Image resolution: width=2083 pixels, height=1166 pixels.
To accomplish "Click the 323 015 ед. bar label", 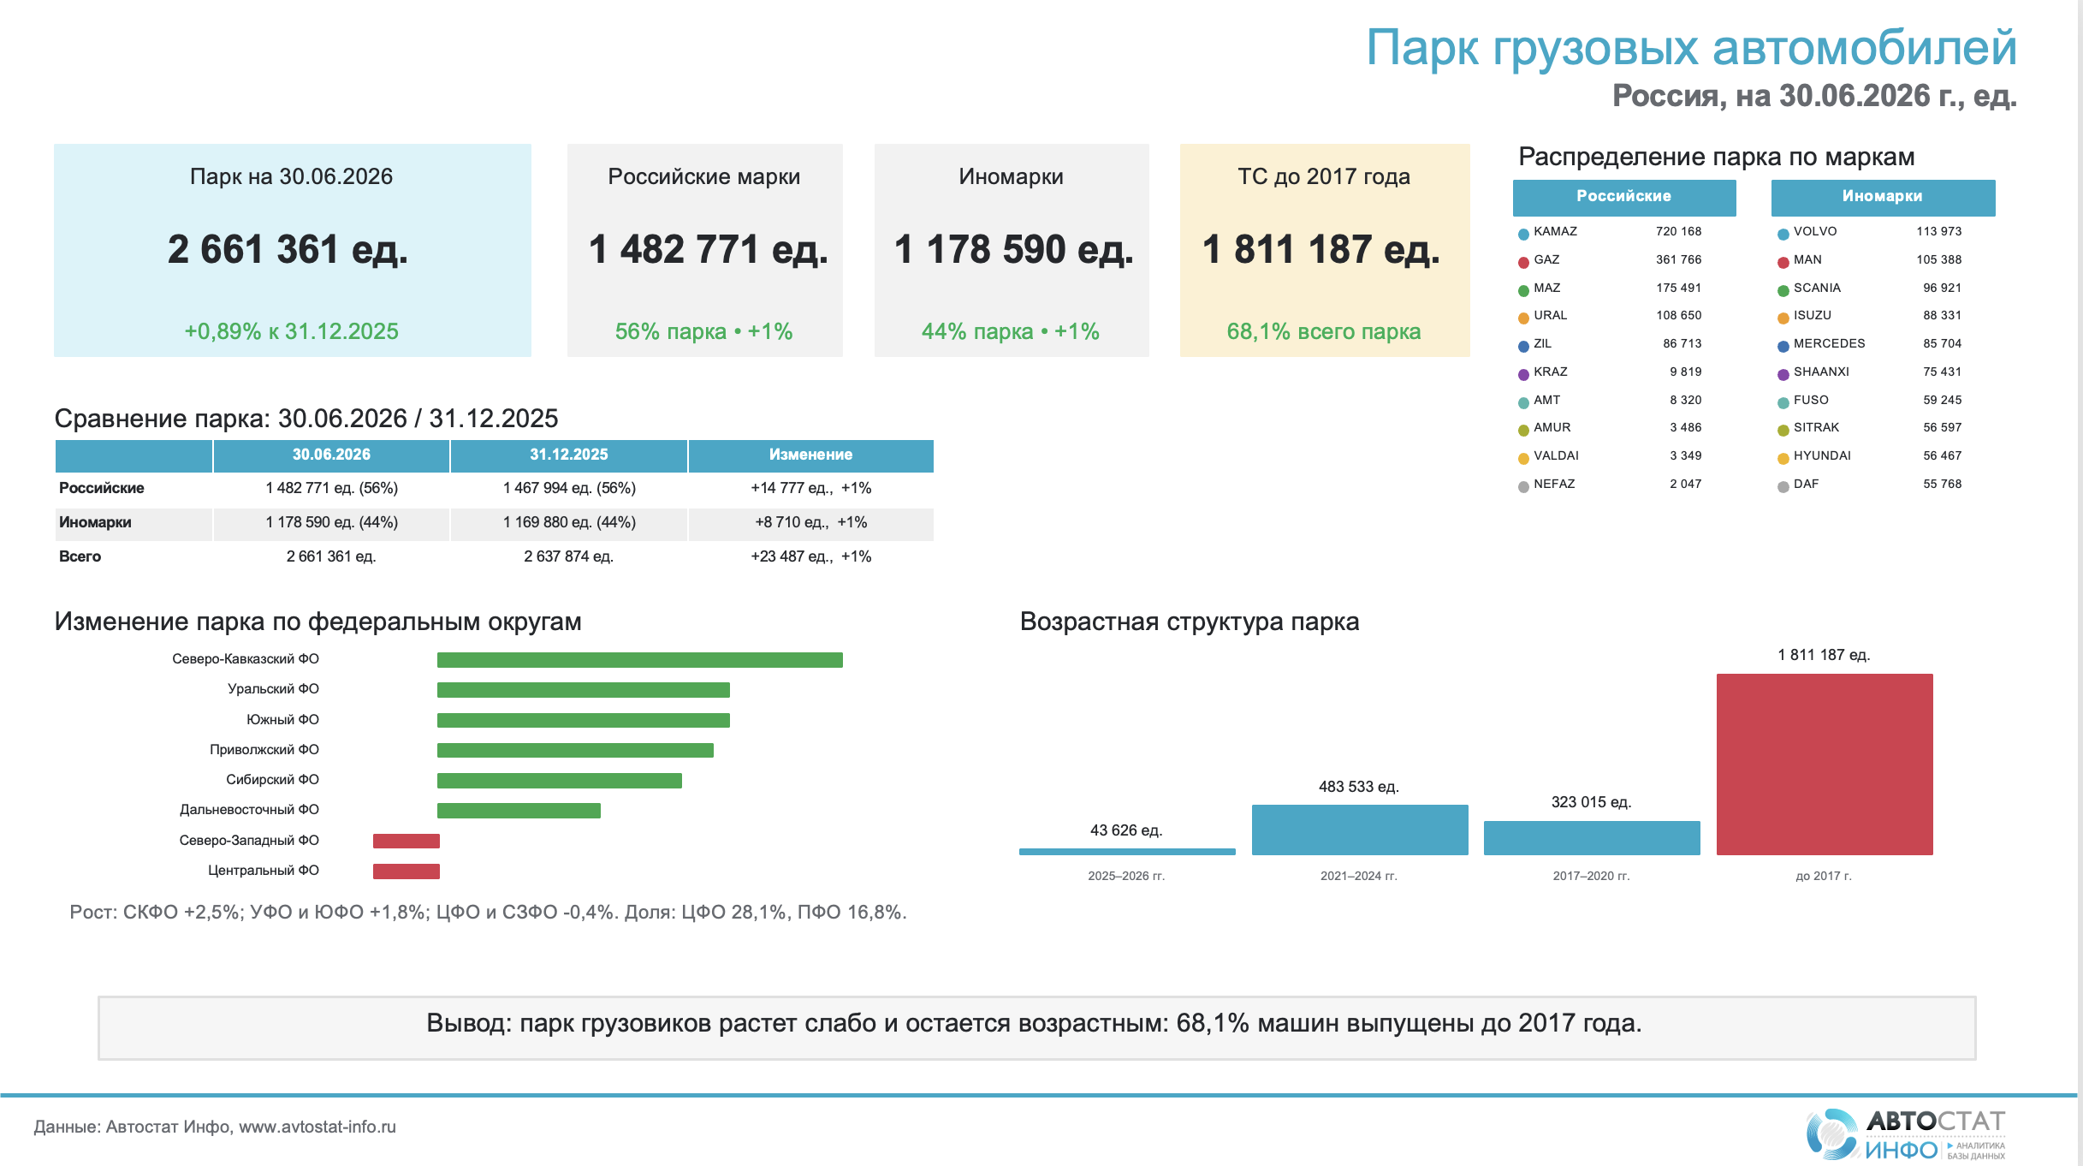I will 1592,802.
